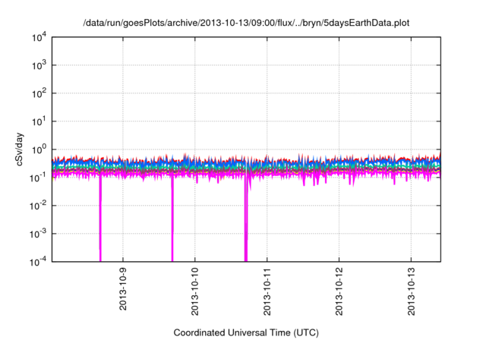Click the 10^-1 y-axis tick label

click(x=39, y=177)
